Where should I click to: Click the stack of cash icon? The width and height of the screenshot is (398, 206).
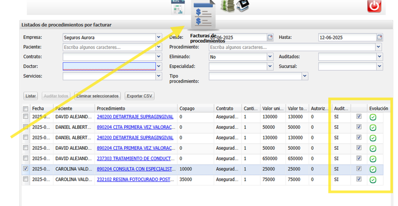click(x=228, y=6)
